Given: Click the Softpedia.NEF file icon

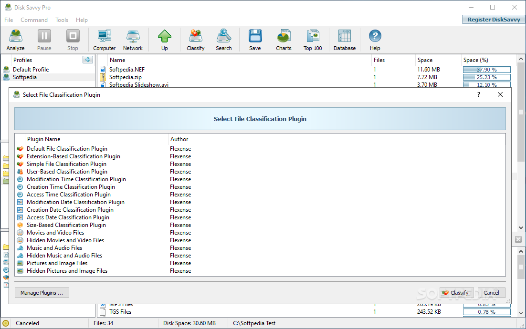Looking at the screenshot, I should pos(103,70).
